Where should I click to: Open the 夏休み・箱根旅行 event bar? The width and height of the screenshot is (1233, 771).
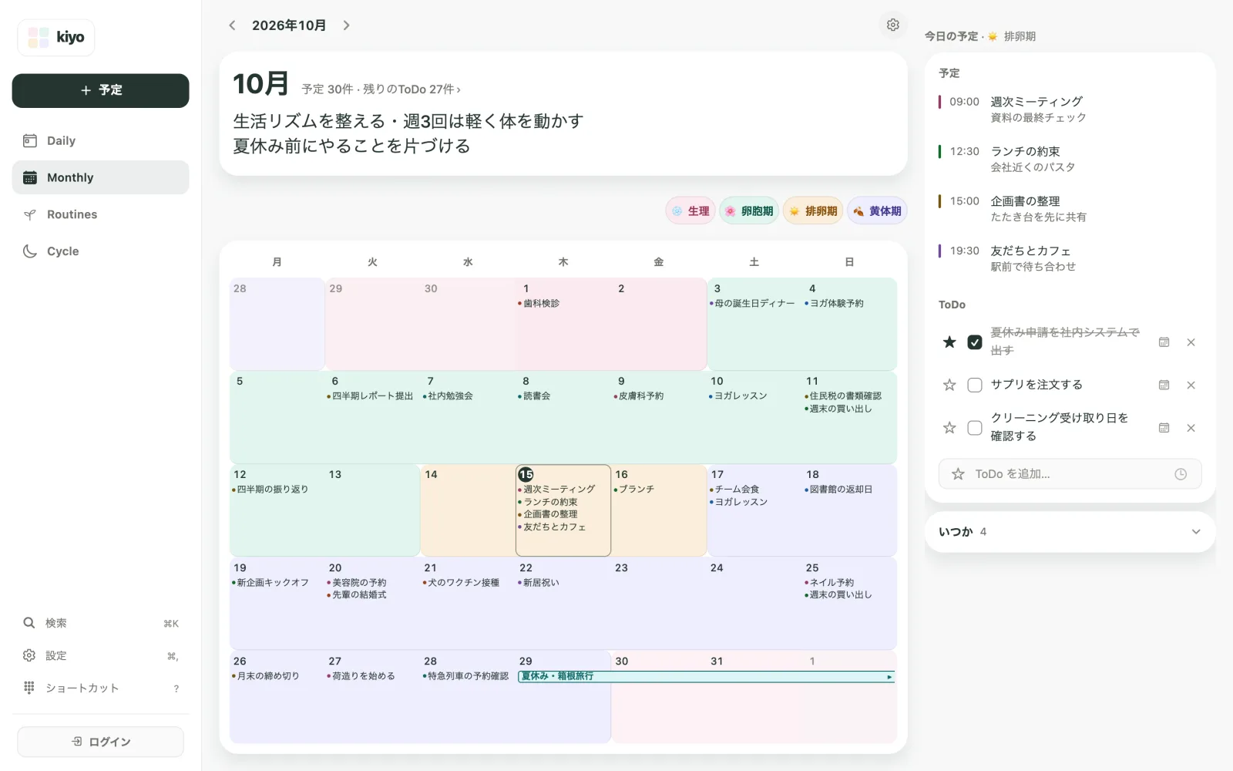pyautogui.click(x=707, y=676)
